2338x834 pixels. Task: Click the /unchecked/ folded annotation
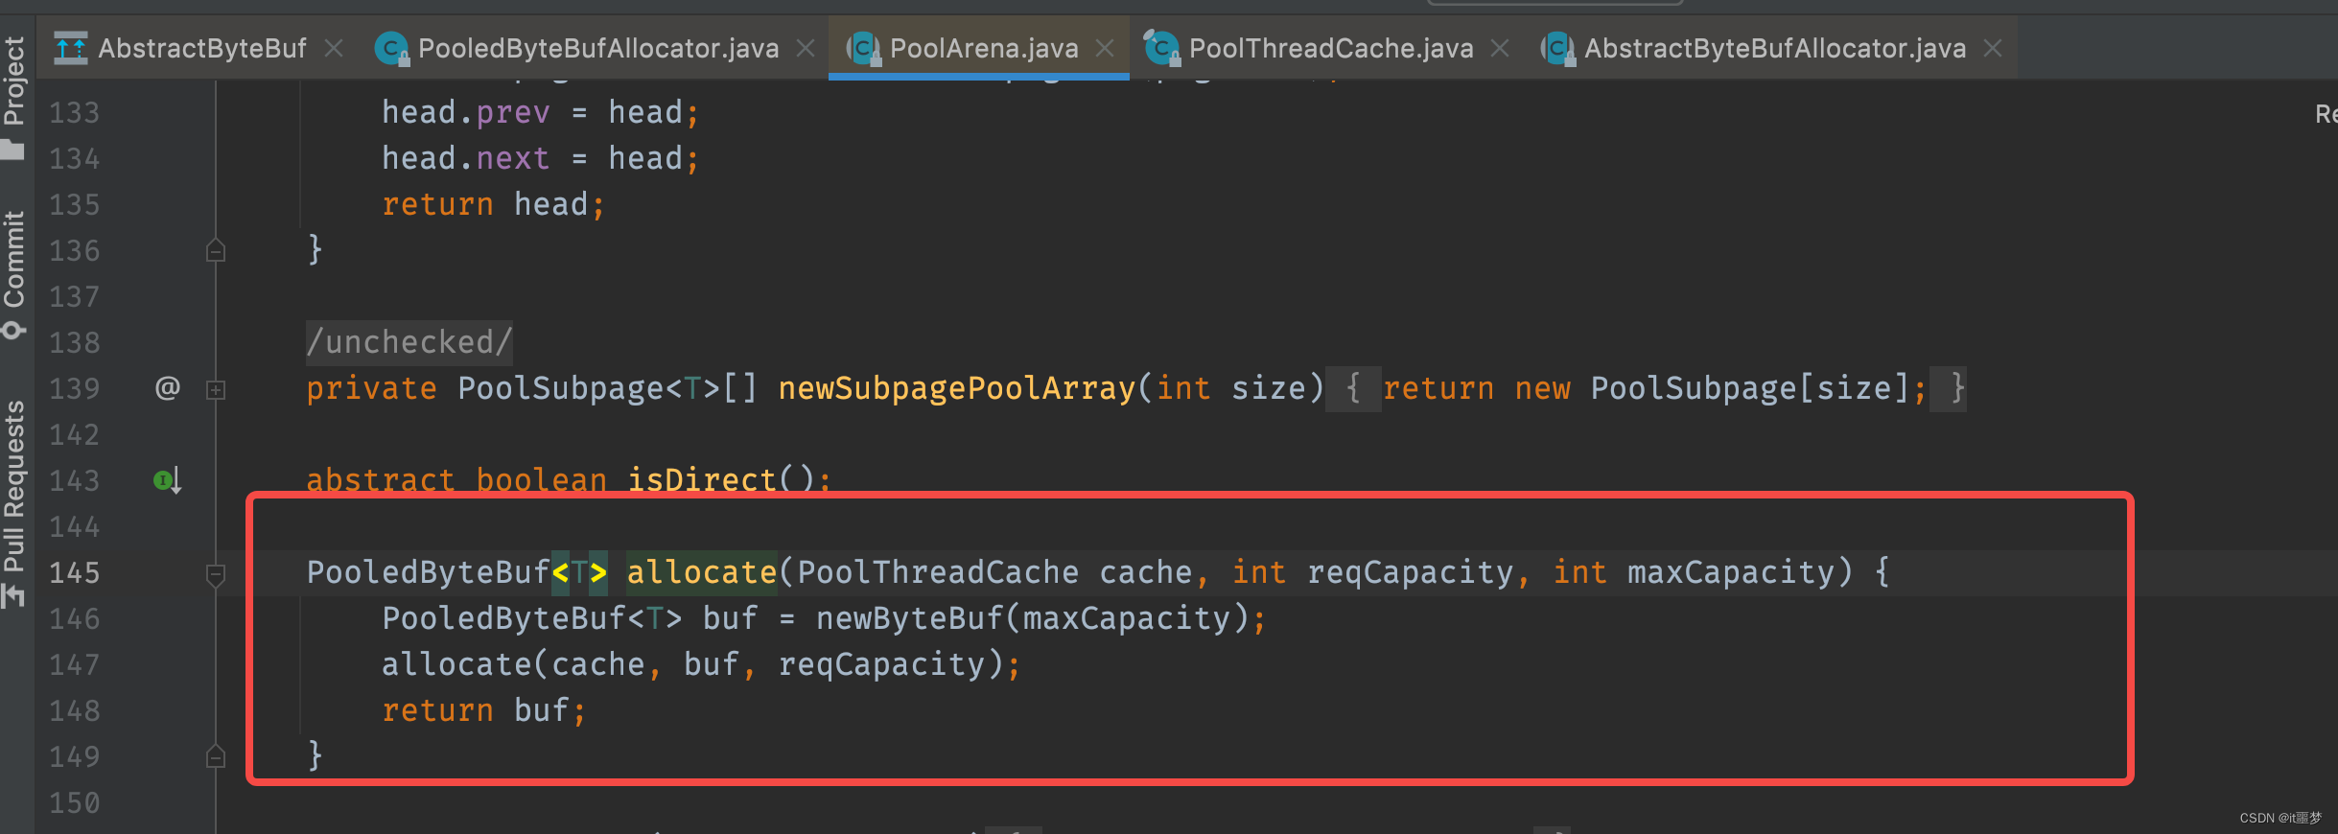[x=409, y=342]
